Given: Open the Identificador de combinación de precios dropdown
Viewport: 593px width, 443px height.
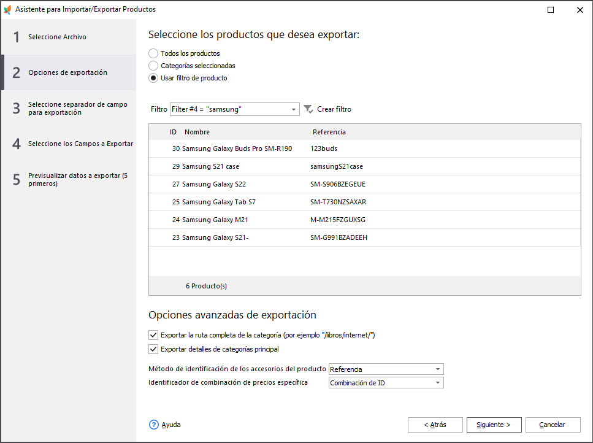Looking at the screenshot, I should tap(386, 382).
